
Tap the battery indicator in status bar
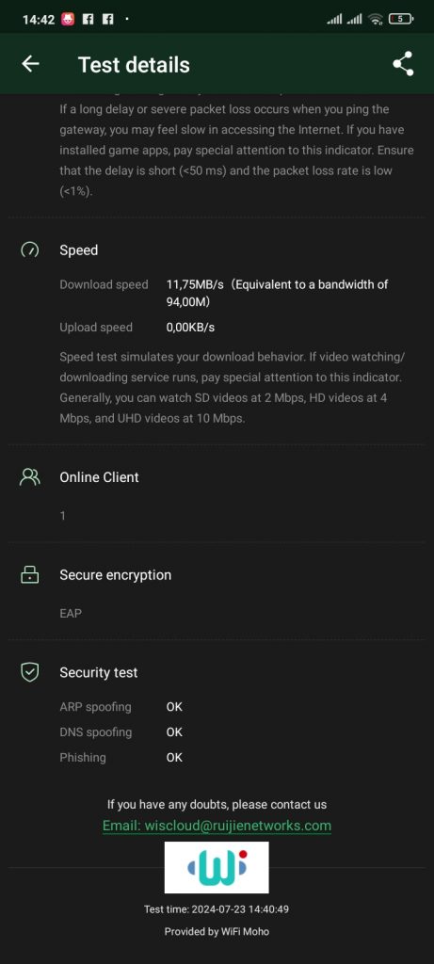[x=401, y=19]
